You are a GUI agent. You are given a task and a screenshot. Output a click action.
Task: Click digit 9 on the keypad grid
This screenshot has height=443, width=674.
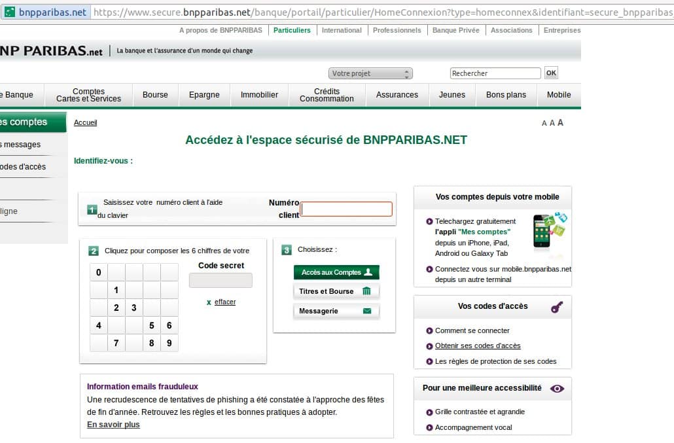click(x=169, y=343)
